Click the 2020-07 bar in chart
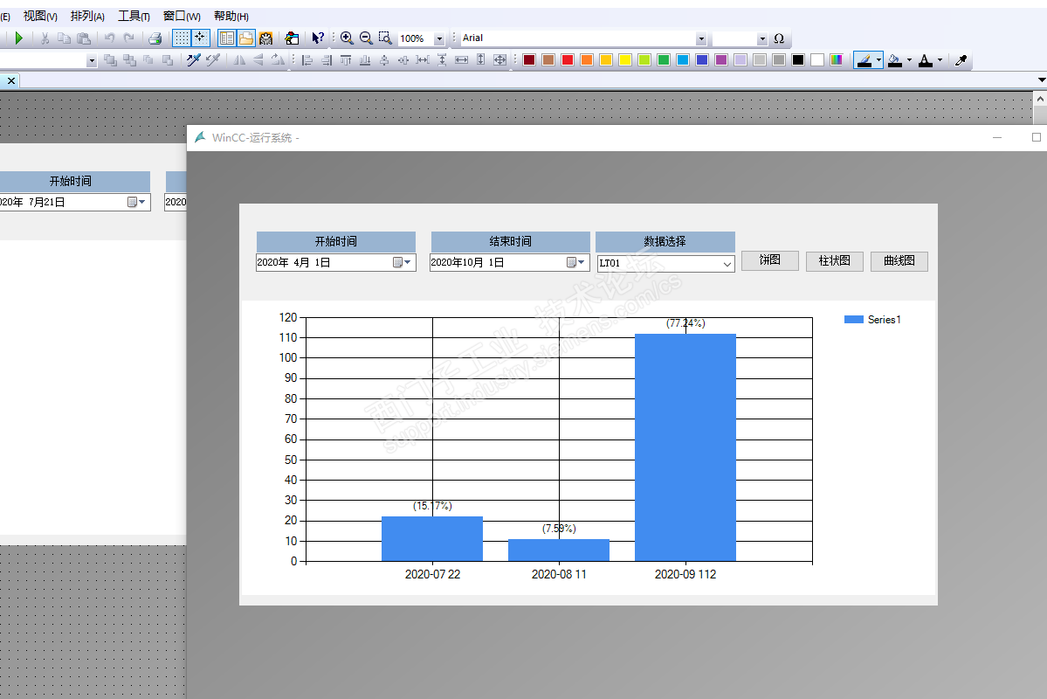This screenshot has height=699, width=1047. tap(432, 538)
